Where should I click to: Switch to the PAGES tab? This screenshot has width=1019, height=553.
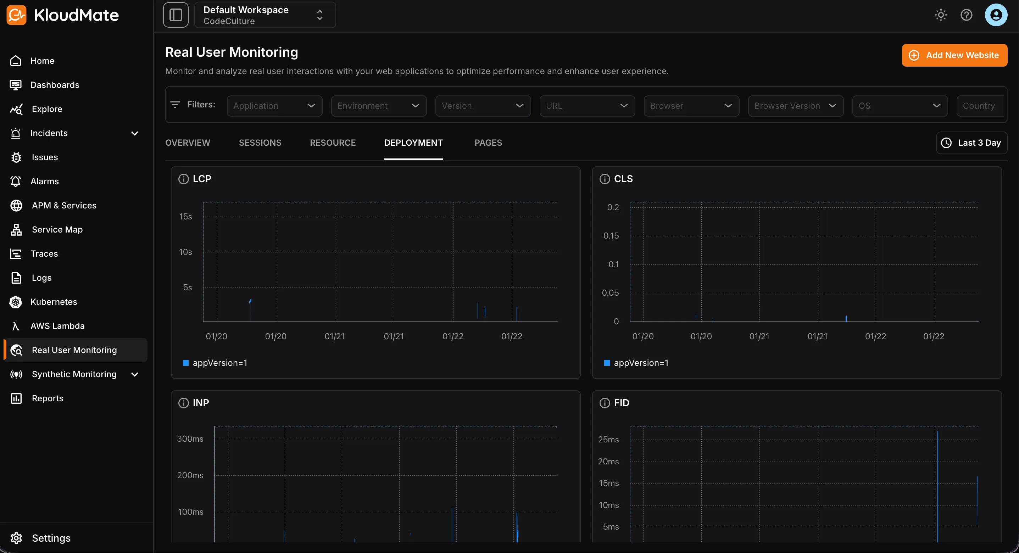point(488,143)
